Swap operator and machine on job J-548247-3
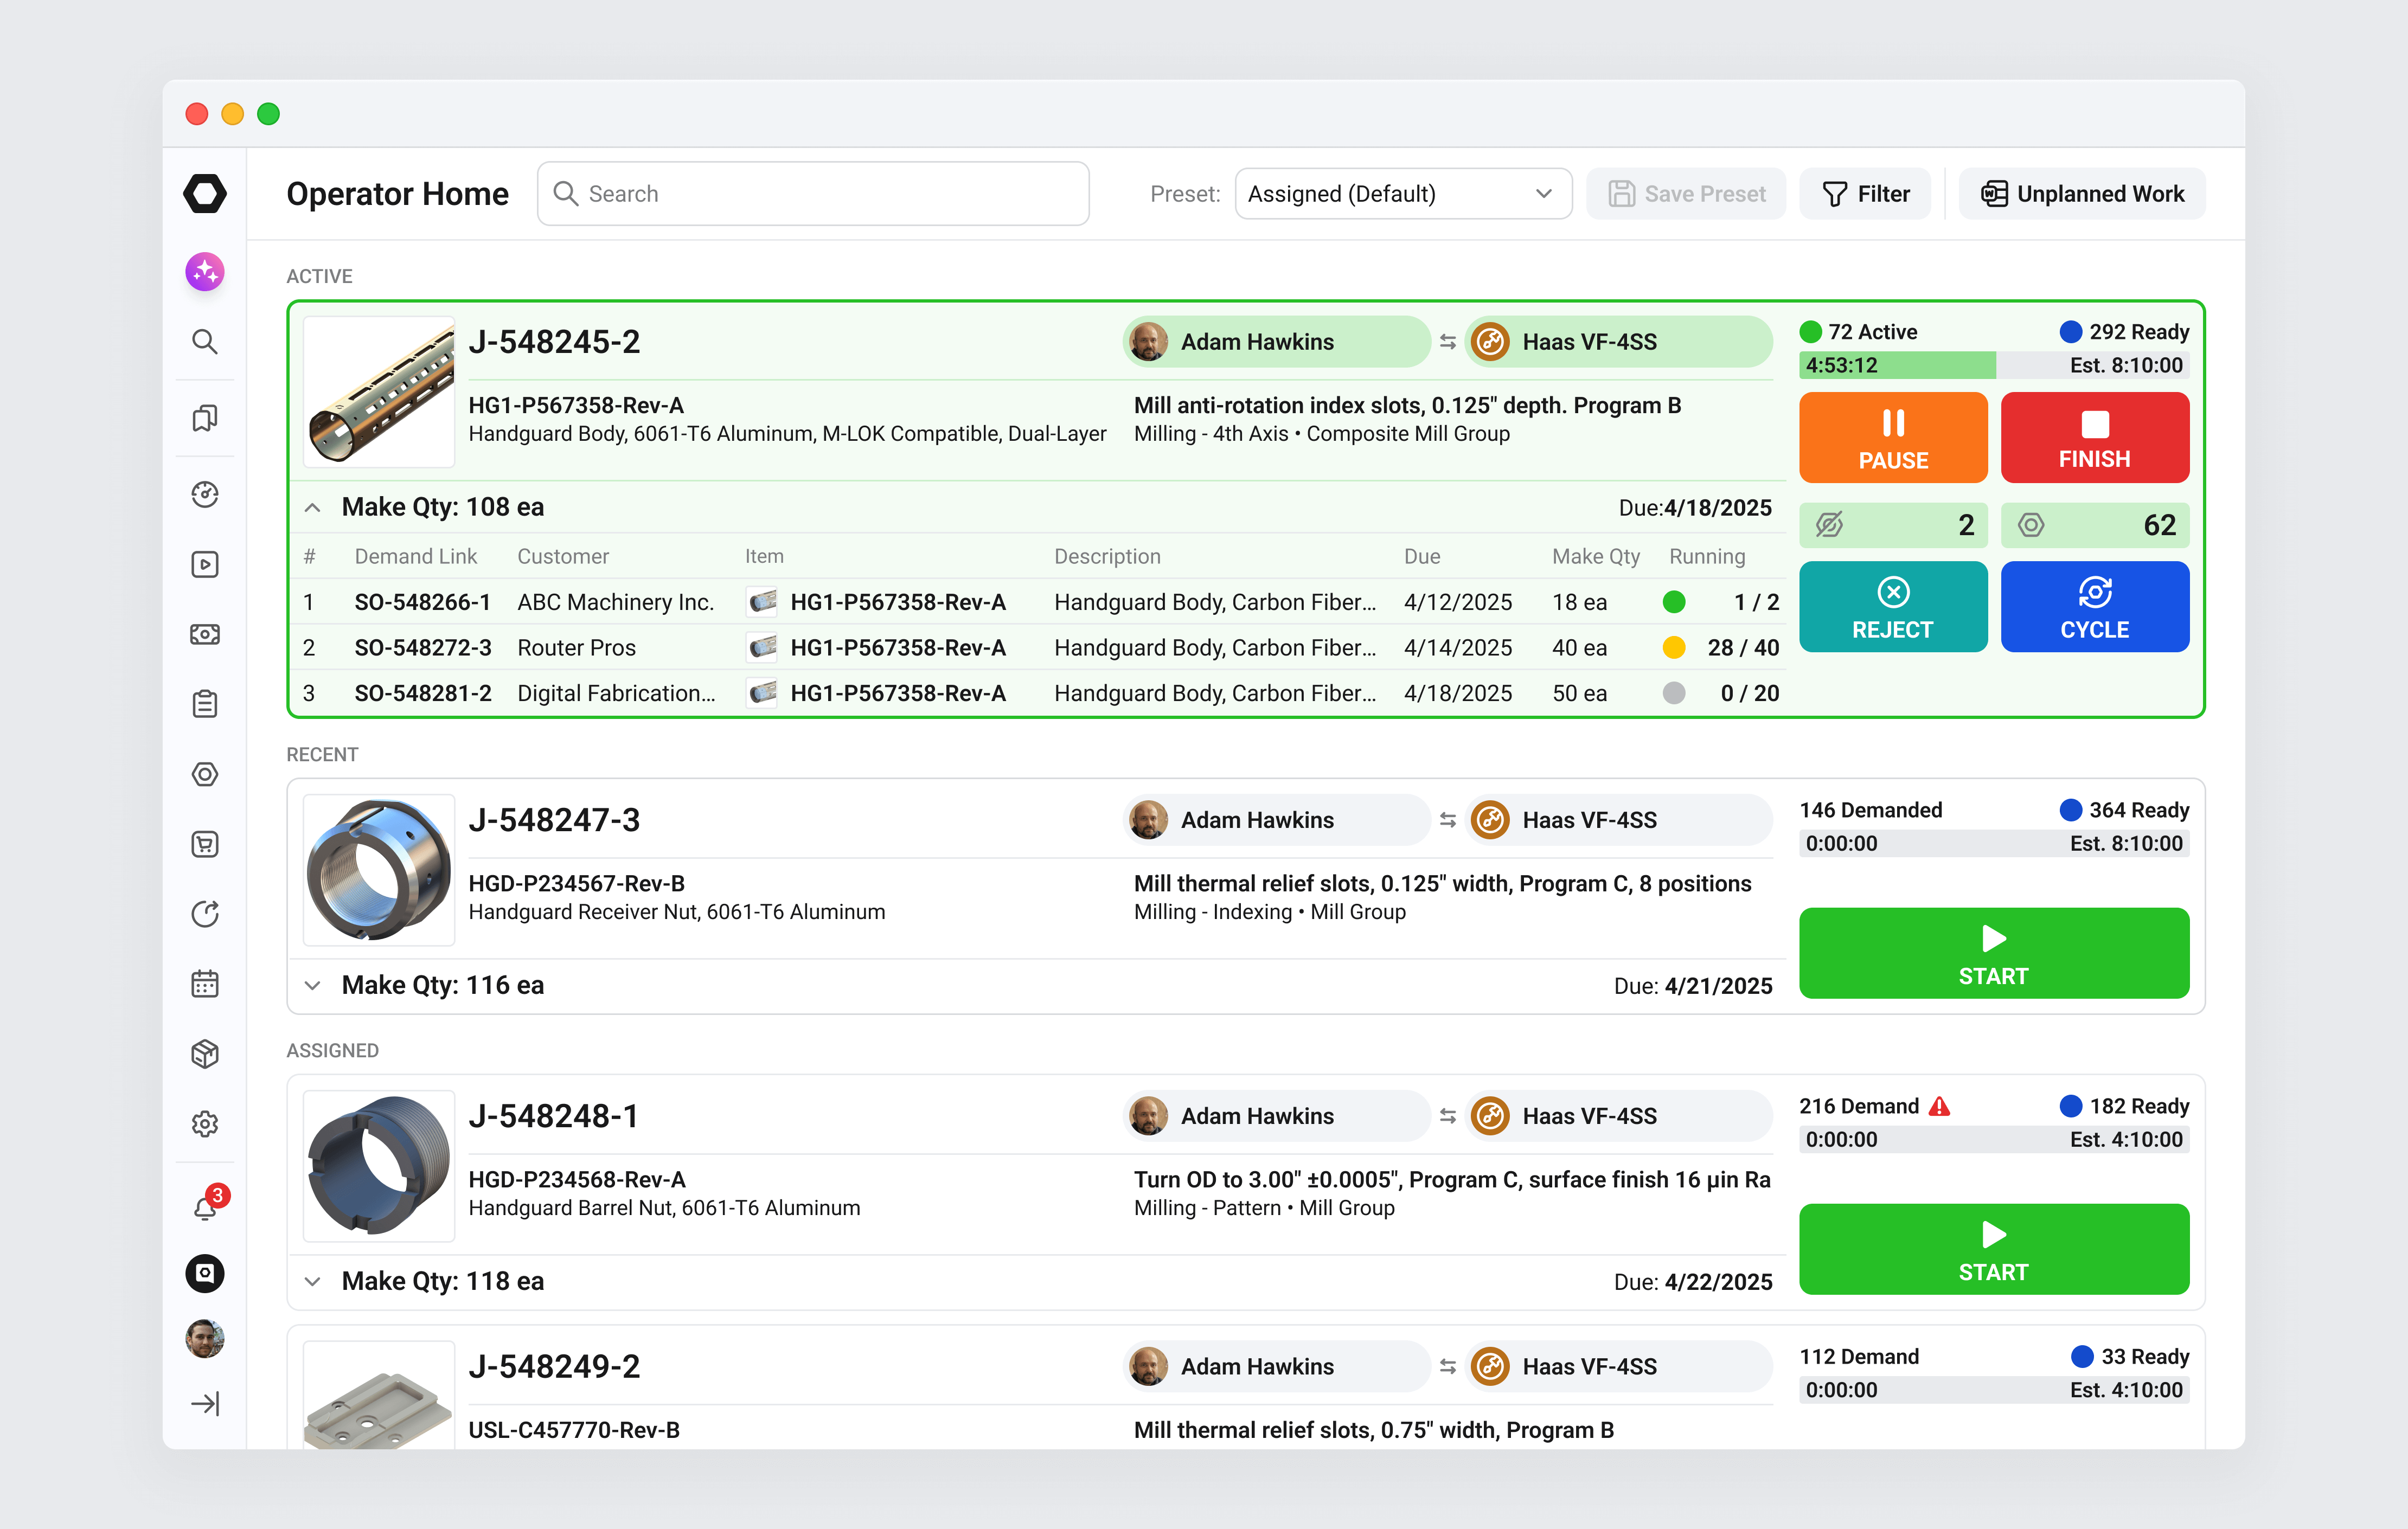 point(1448,820)
